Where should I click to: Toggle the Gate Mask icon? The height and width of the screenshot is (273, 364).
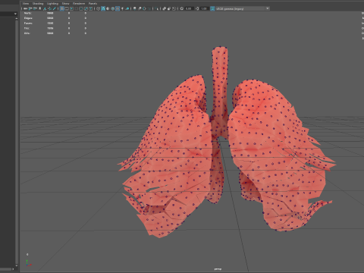coord(77,8)
